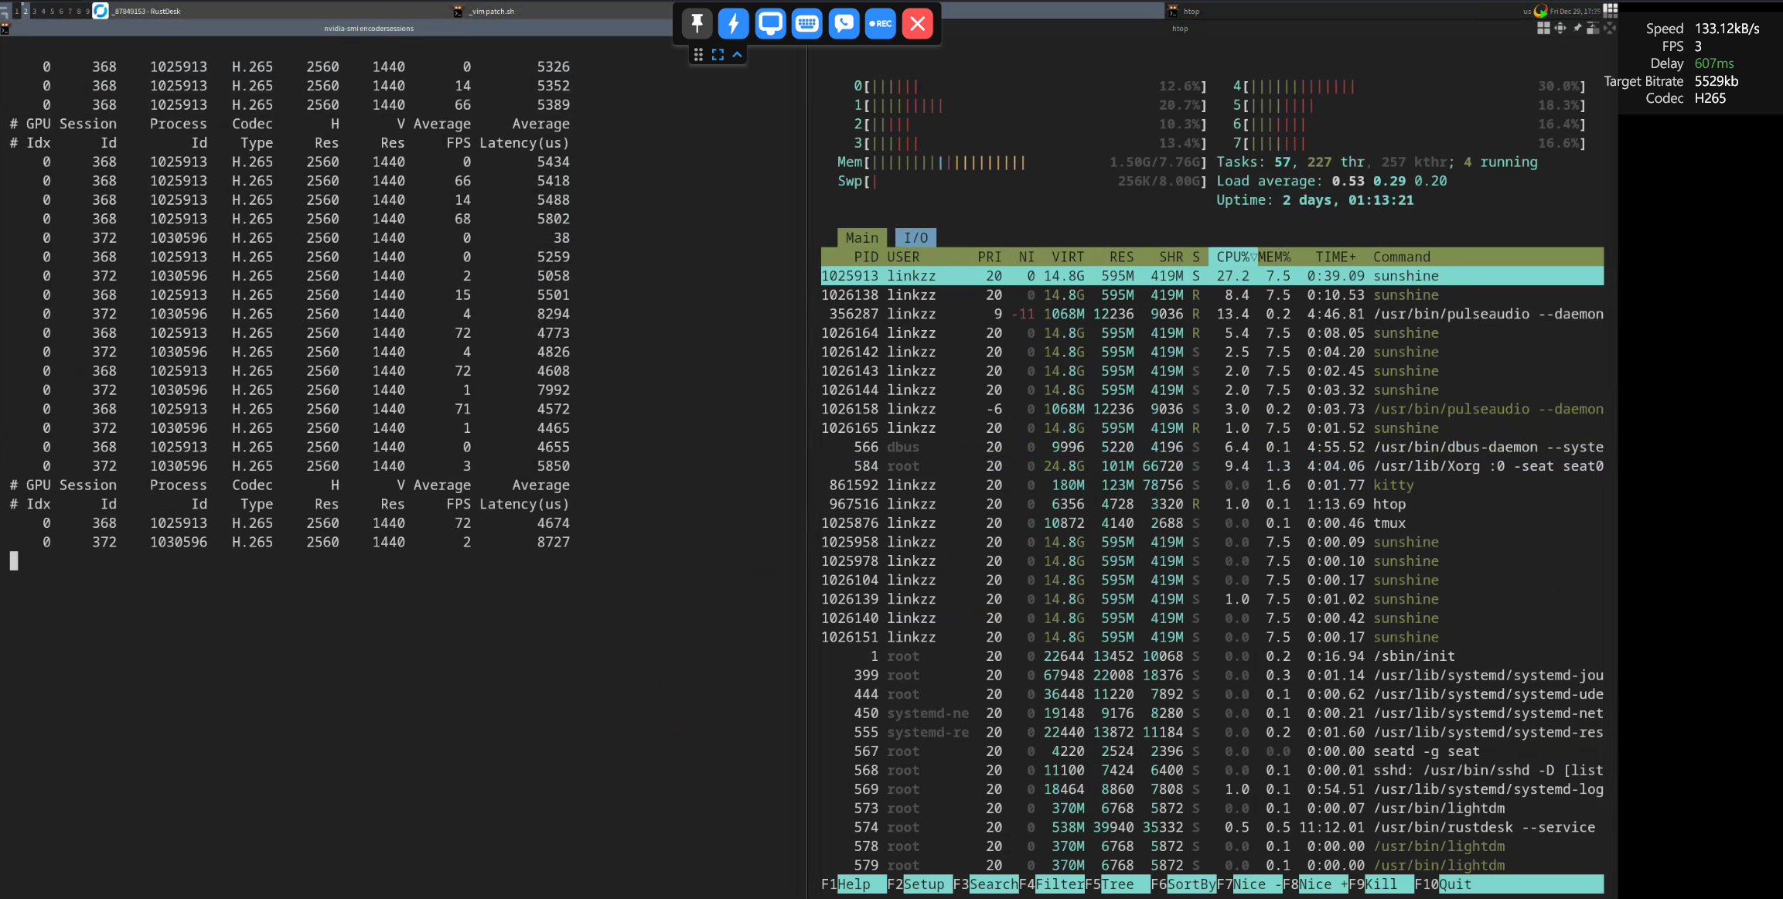
Task: Sort htop by the TIME+ column header
Action: pyautogui.click(x=1335, y=257)
